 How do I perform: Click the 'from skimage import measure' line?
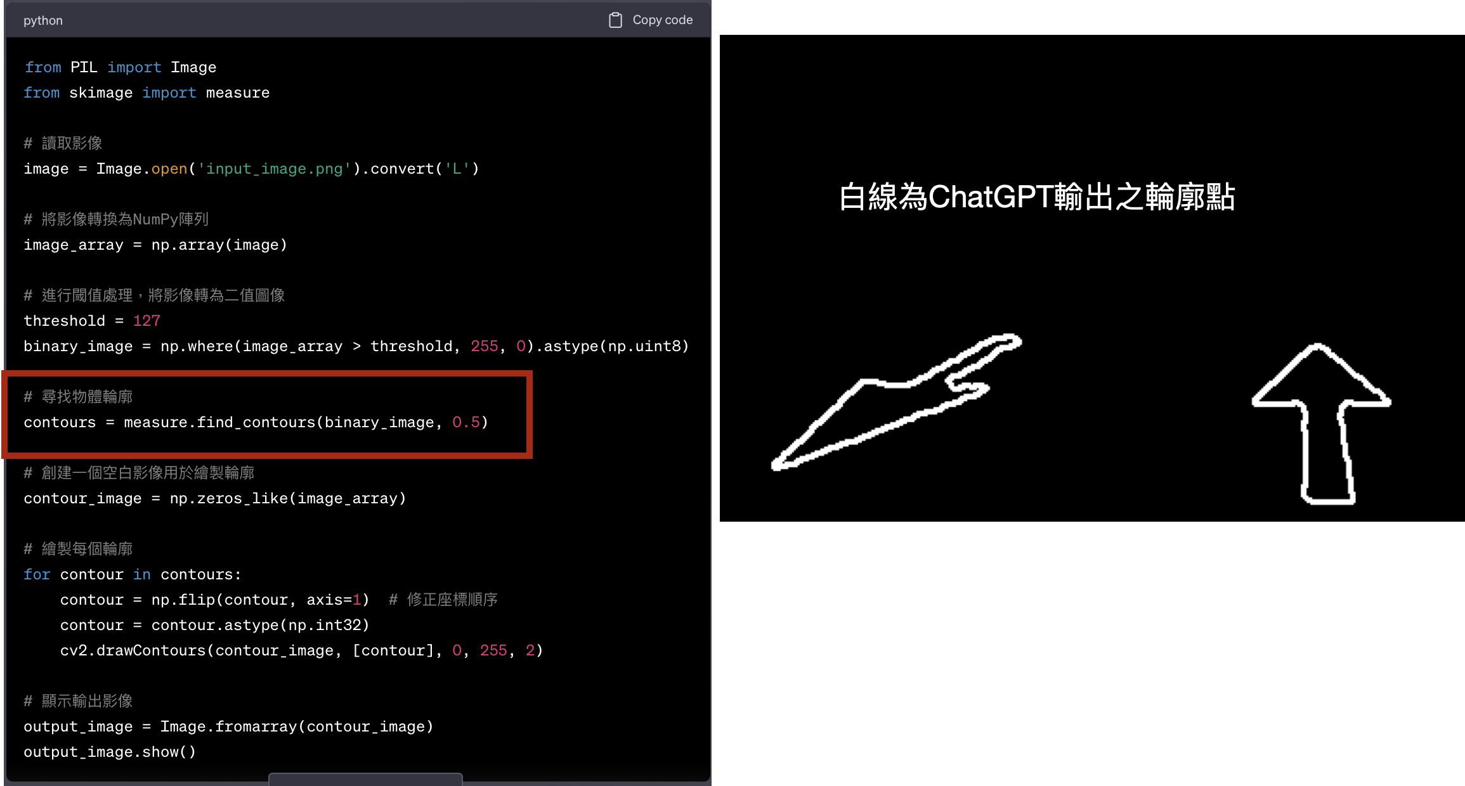(x=146, y=93)
